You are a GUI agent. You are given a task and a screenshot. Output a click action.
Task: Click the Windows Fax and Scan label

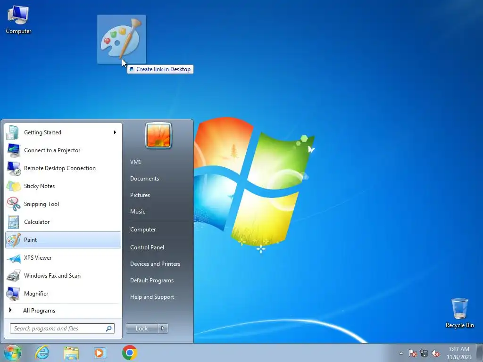[52, 276]
